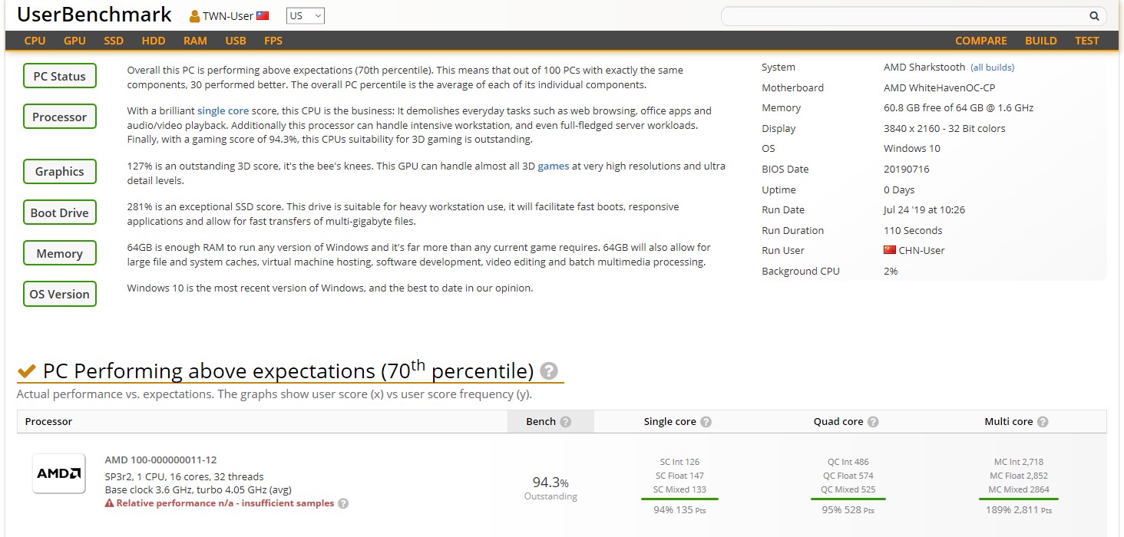
Task: Click the 95% 528 Pts quad core result
Action: pyautogui.click(x=848, y=510)
